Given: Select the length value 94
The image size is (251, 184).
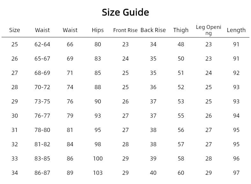Looking at the screenshot, I should point(236,116).
